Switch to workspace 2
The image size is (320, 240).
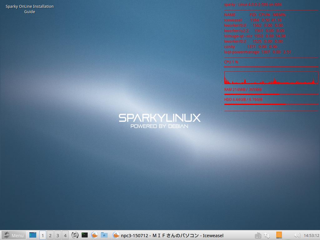tap(50, 235)
